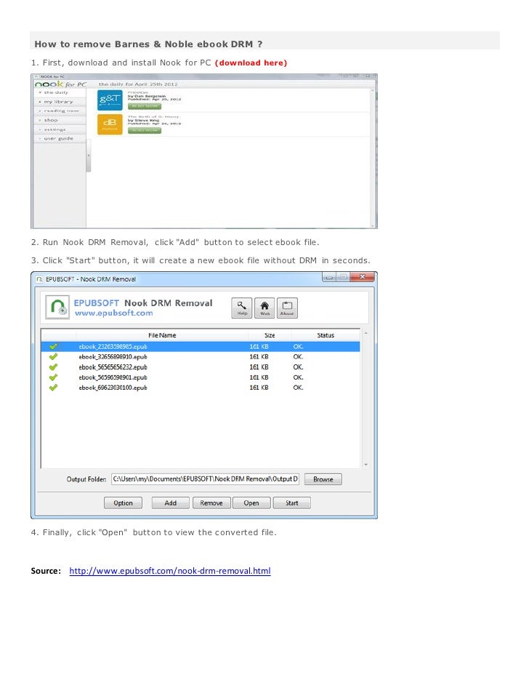Click file list scrollbar up arrow
Screen dimensions: 529x685
pos(366,333)
